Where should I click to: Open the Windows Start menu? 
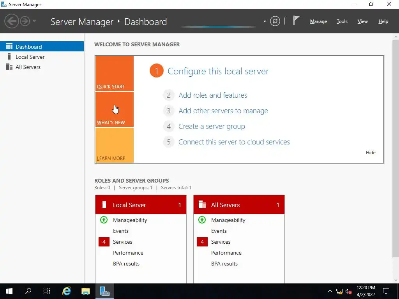tap(9, 291)
